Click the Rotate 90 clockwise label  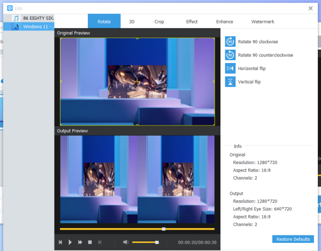point(258,42)
